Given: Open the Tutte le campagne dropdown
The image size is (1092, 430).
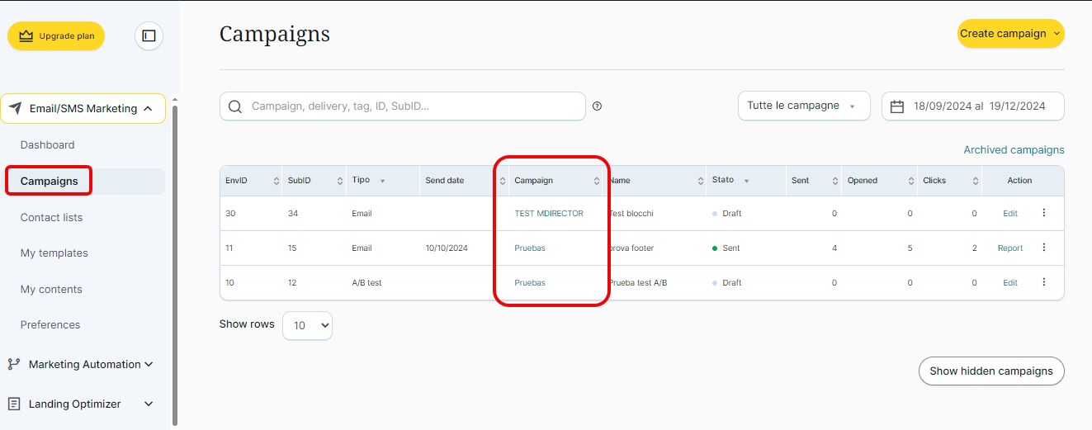Looking at the screenshot, I should [803, 106].
